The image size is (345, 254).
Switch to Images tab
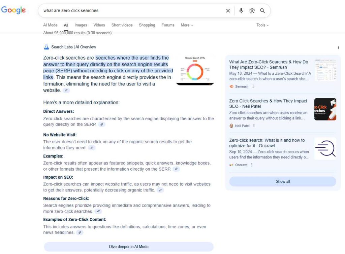pos(81,25)
